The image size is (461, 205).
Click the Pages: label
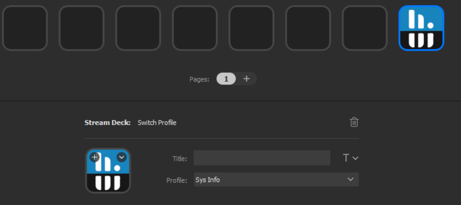click(199, 79)
